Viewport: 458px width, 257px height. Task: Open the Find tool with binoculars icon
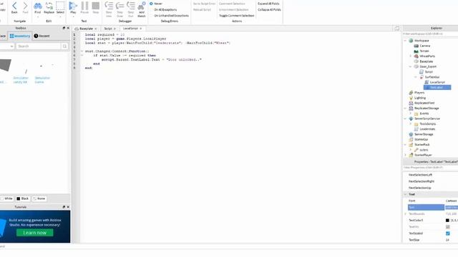[38, 8]
